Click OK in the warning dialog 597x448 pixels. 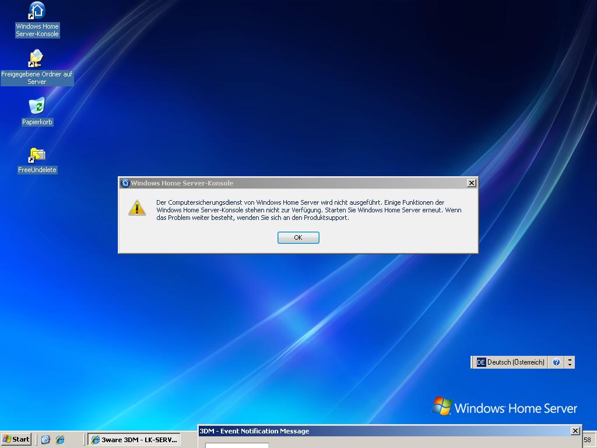point(298,237)
